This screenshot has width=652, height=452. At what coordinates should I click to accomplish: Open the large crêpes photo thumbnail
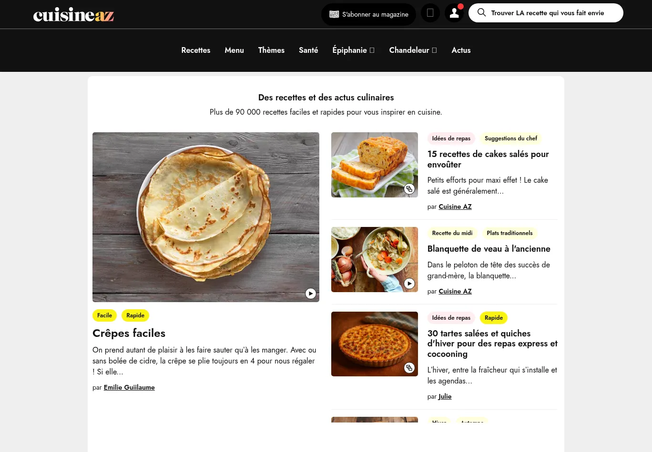click(206, 217)
